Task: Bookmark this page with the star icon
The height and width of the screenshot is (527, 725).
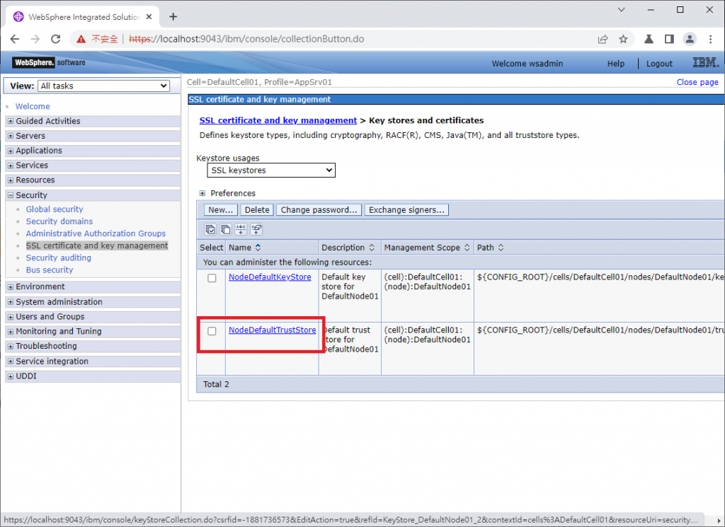Action: click(623, 39)
